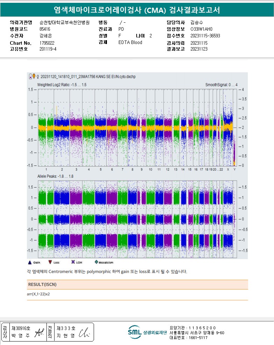Click chromosome 1 label on axis

[x=46, y=169]
